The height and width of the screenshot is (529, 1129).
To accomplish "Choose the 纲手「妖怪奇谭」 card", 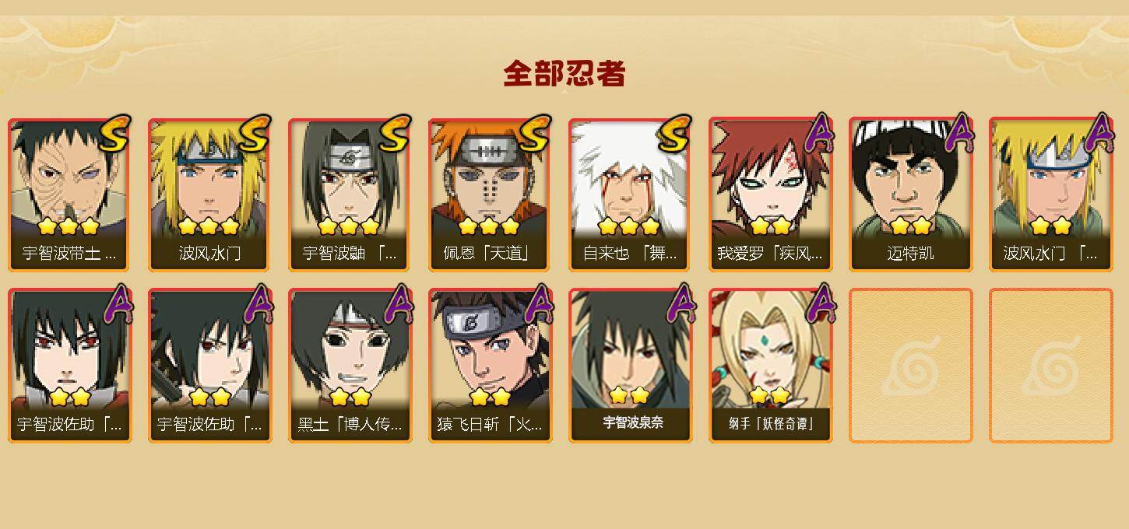I will click(770, 366).
